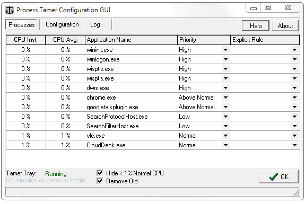Expand Explicit Rule dropdown for CloudDeck.exe
305x204 pixels.
click(x=295, y=145)
